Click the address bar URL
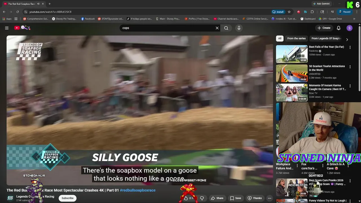The image size is (361, 203). point(50,12)
